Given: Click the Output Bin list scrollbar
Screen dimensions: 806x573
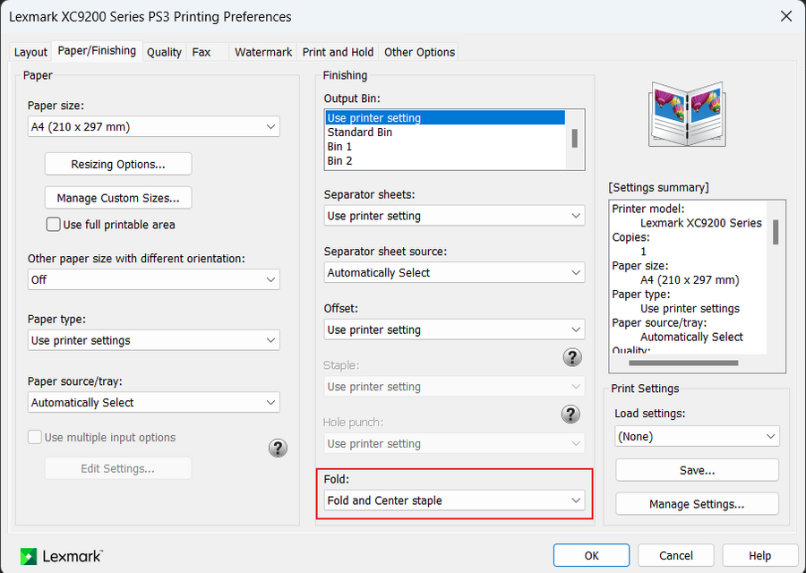Looking at the screenshot, I should (x=574, y=139).
